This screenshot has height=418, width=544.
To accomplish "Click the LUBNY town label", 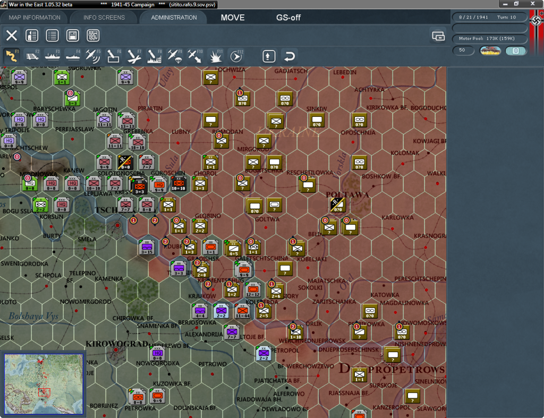I will pos(181,132).
